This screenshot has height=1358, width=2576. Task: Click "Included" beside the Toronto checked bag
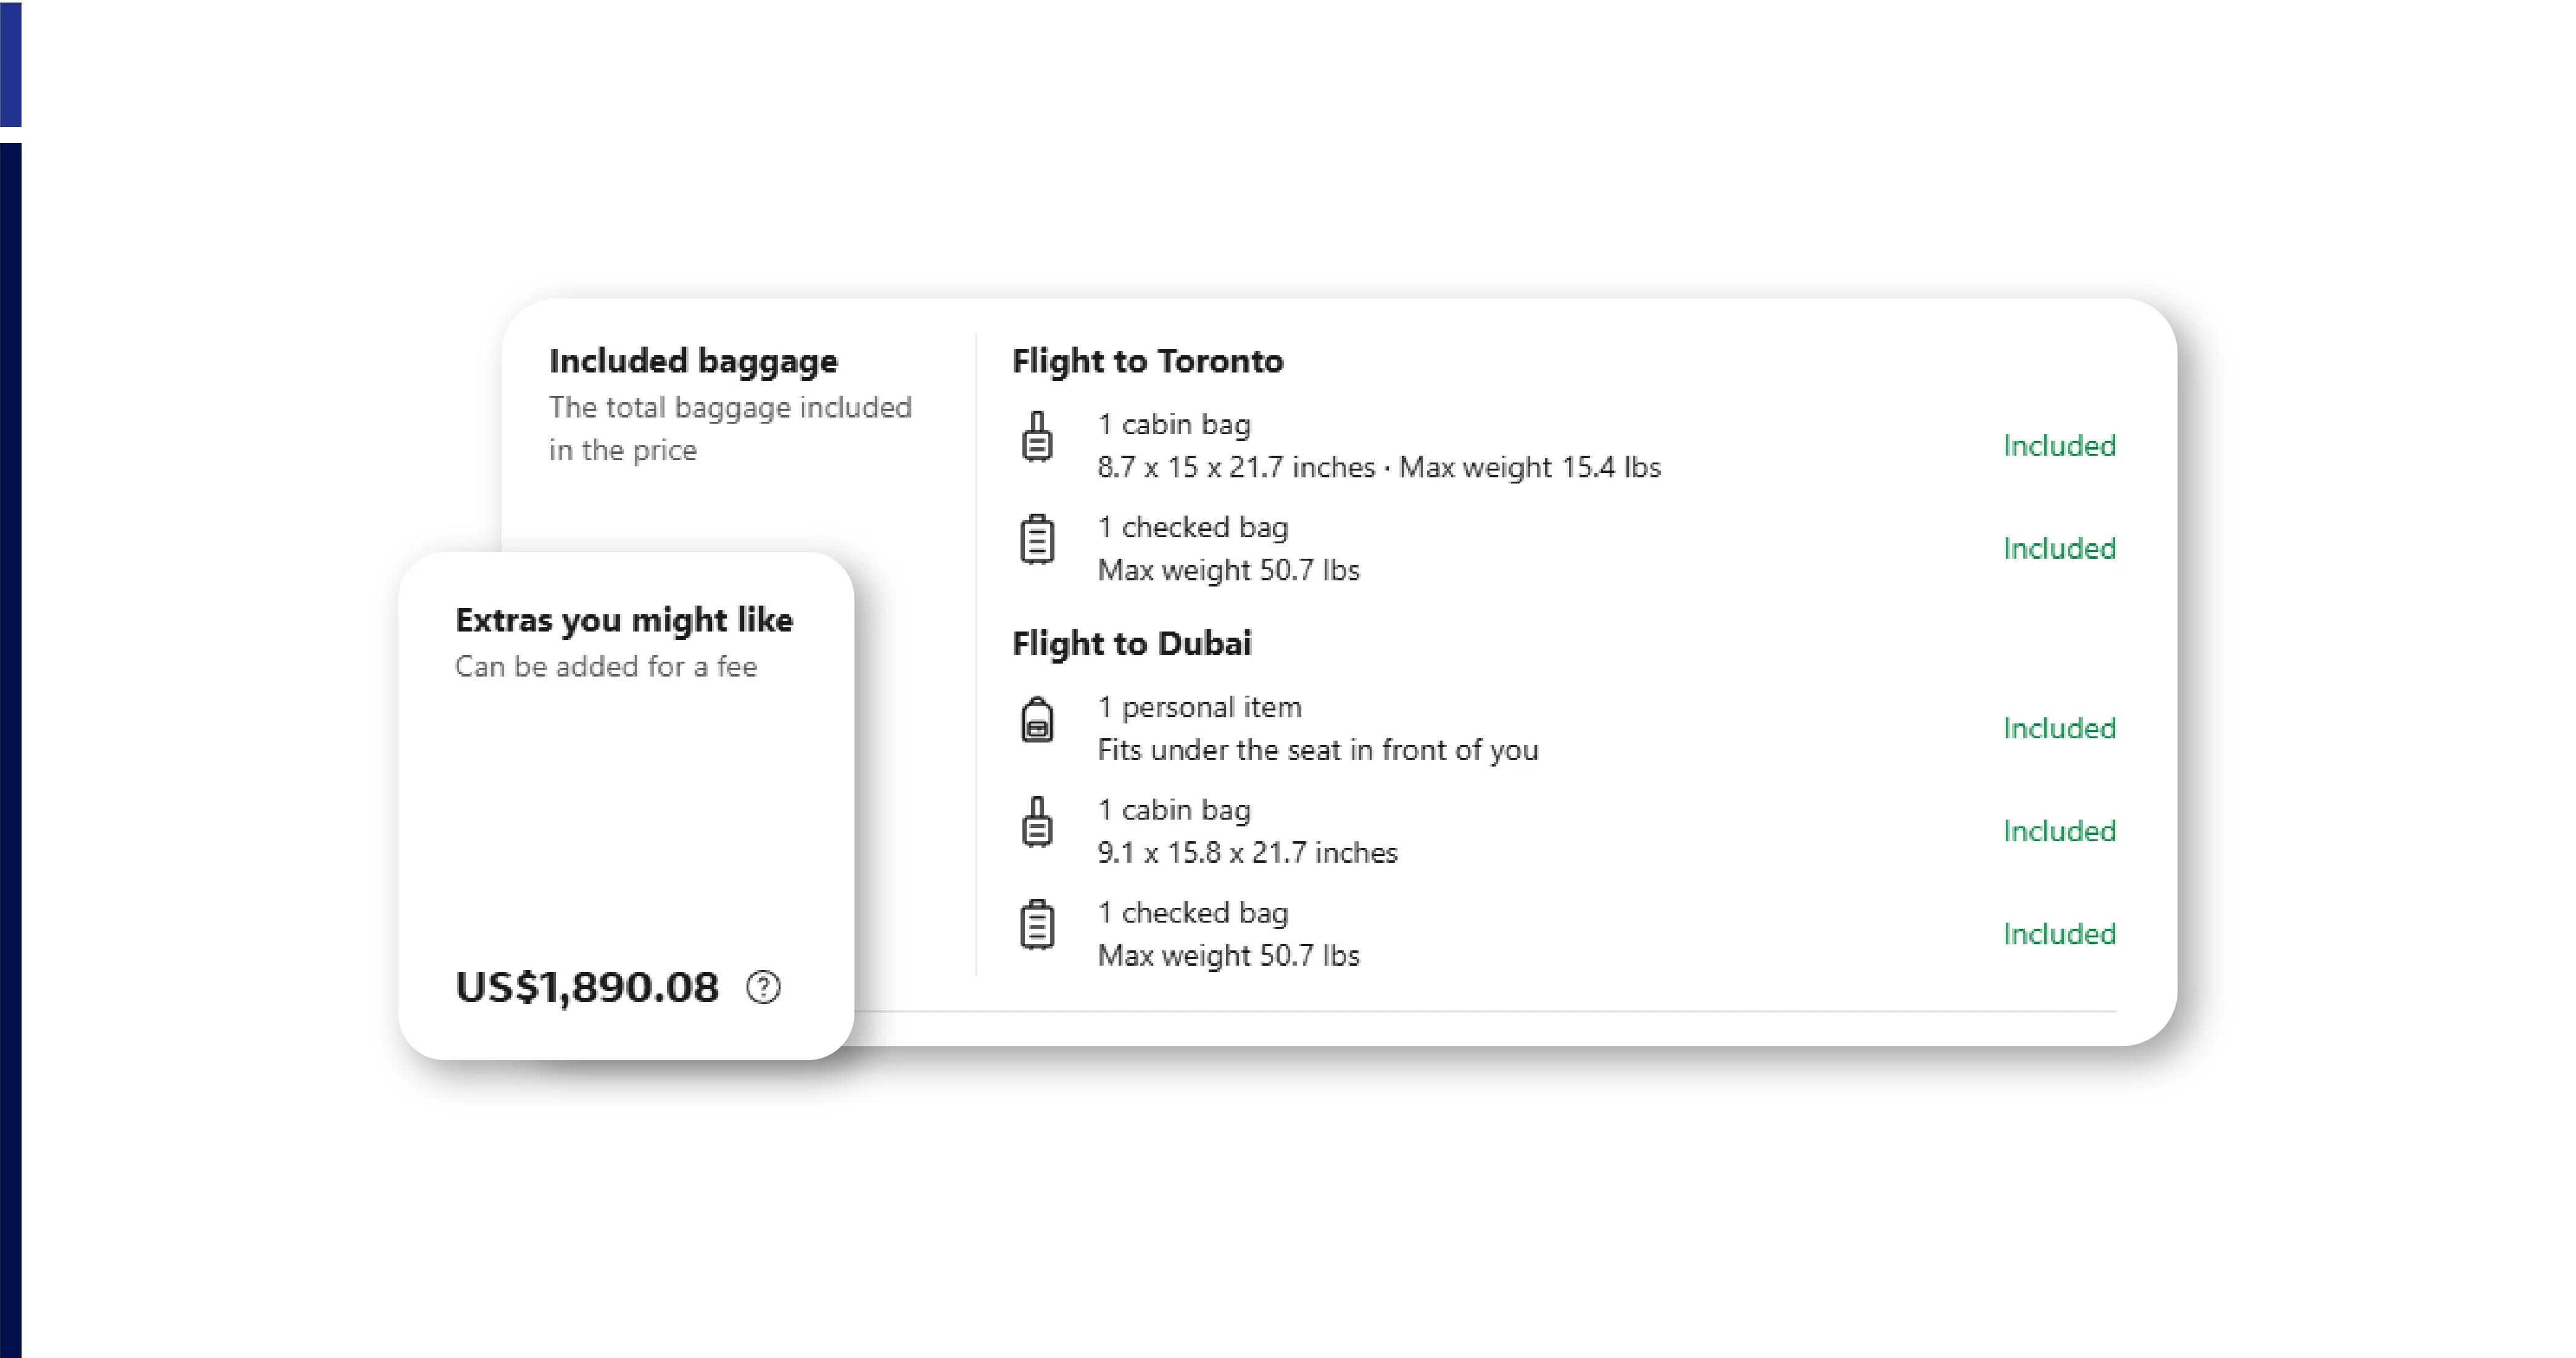pos(2059,549)
